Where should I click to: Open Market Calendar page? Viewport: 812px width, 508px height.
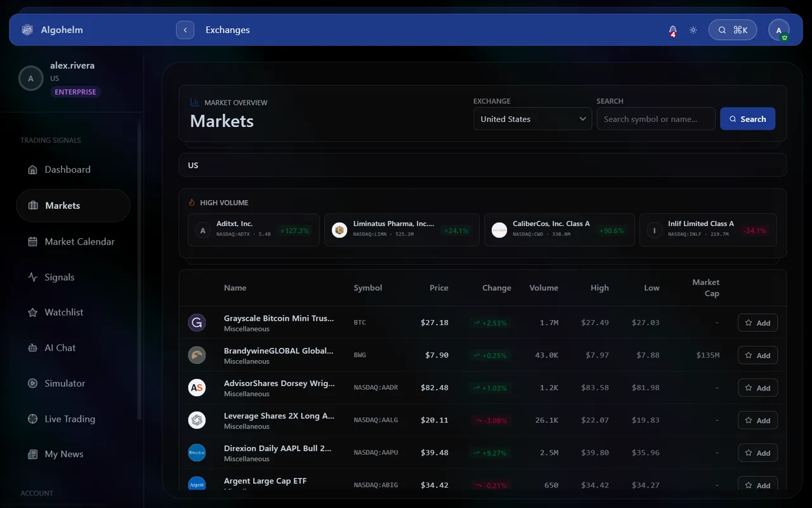pyautogui.click(x=73, y=241)
